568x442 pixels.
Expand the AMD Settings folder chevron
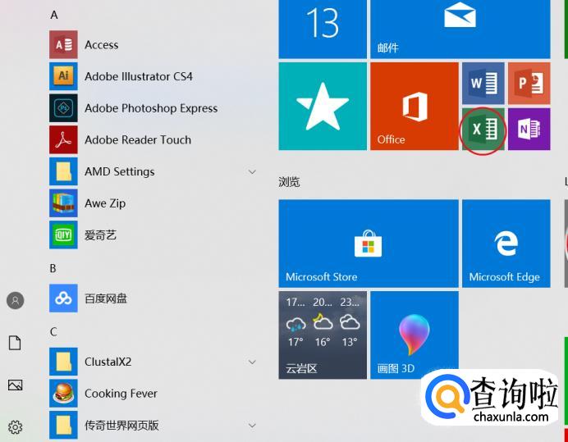pyautogui.click(x=252, y=171)
